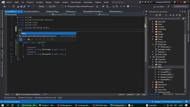Click the Undo toolbar icon
This screenshot has height=107, width=190.
click(28, 7)
